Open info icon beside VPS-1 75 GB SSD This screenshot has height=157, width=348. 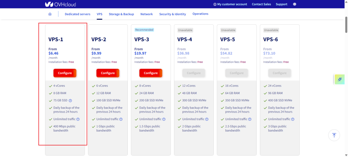[x=70, y=100]
